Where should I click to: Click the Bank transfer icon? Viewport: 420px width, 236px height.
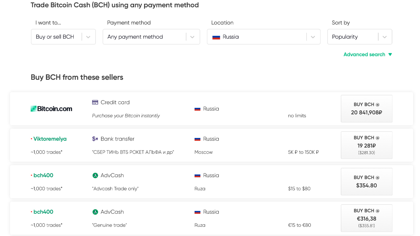[95, 139]
